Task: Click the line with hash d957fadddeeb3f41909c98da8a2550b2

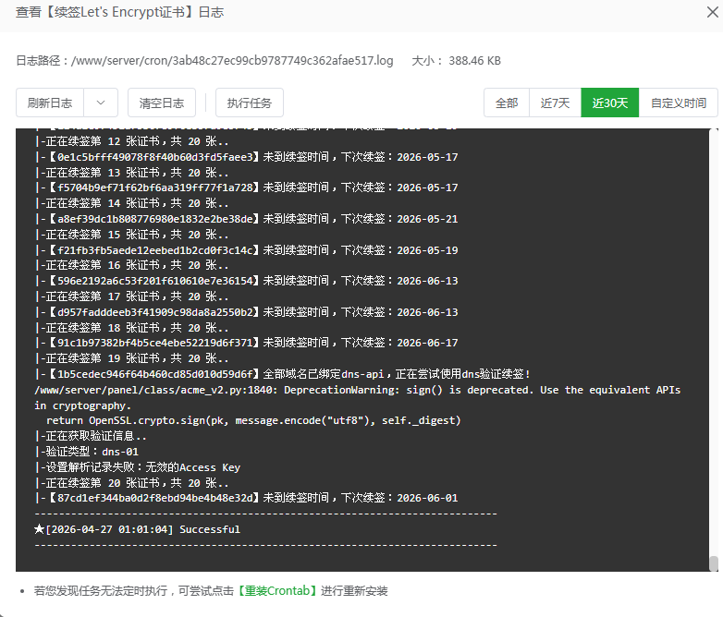Action: (x=246, y=312)
